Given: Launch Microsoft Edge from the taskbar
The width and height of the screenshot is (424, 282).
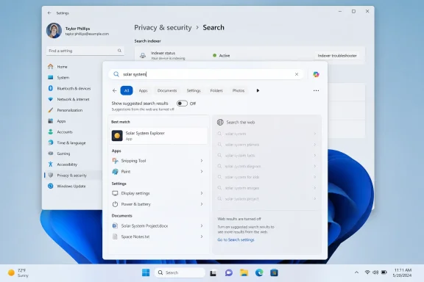Looking at the screenshot, I should (x=259, y=273).
